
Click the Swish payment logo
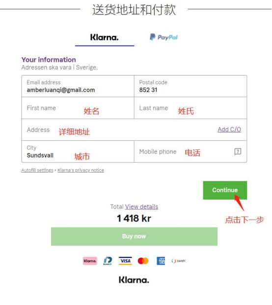(178, 261)
